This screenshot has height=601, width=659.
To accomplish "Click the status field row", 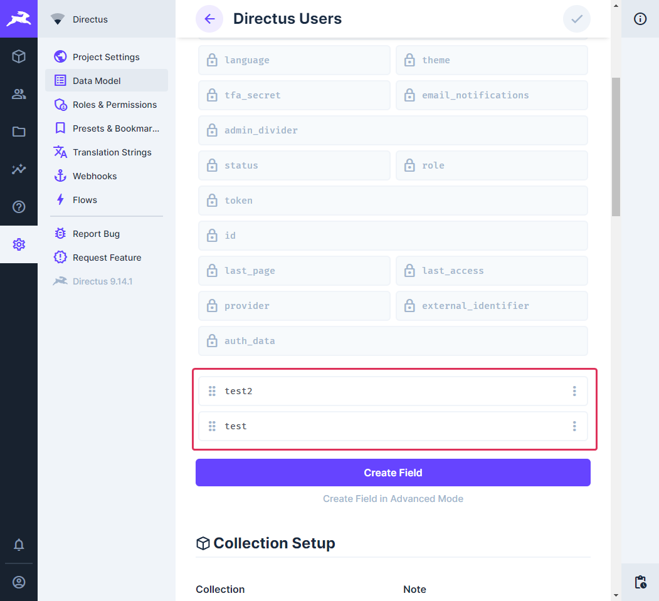I will click(294, 165).
